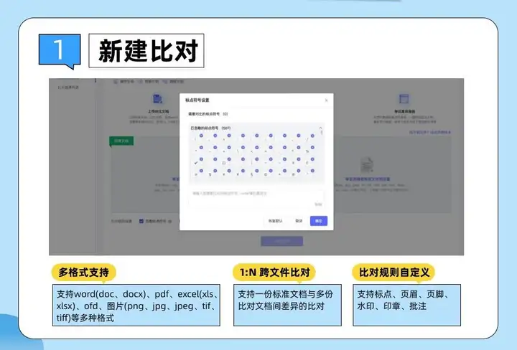517x350 pixels.
Task: Click the blue circle for copyright symbol
Action: tap(271, 171)
